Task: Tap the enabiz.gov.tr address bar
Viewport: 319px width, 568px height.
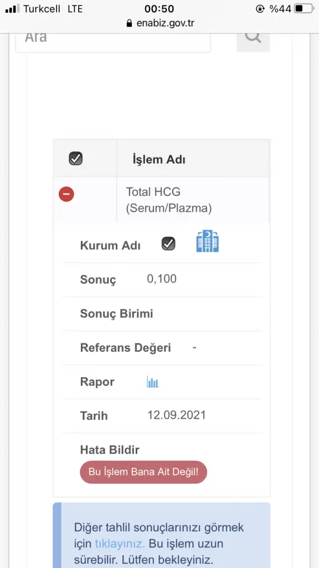Action: pyautogui.click(x=159, y=23)
